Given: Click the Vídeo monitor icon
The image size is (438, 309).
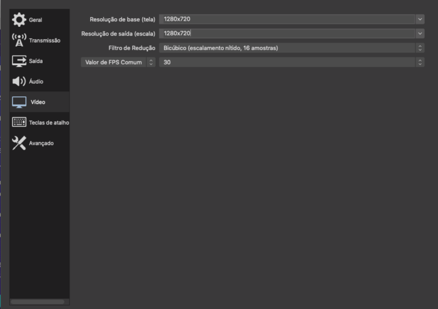Looking at the screenshot, I should pos(19,102).
